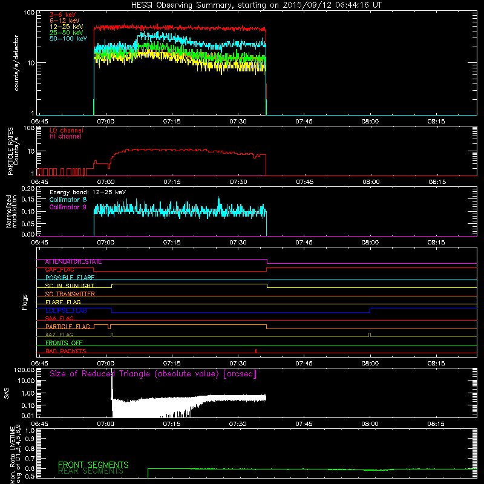The height and width of the screenshot is (484, 484).
Task: Click the AAZ_FLAG pulse near 08:00
Action: tap(370, 335)
